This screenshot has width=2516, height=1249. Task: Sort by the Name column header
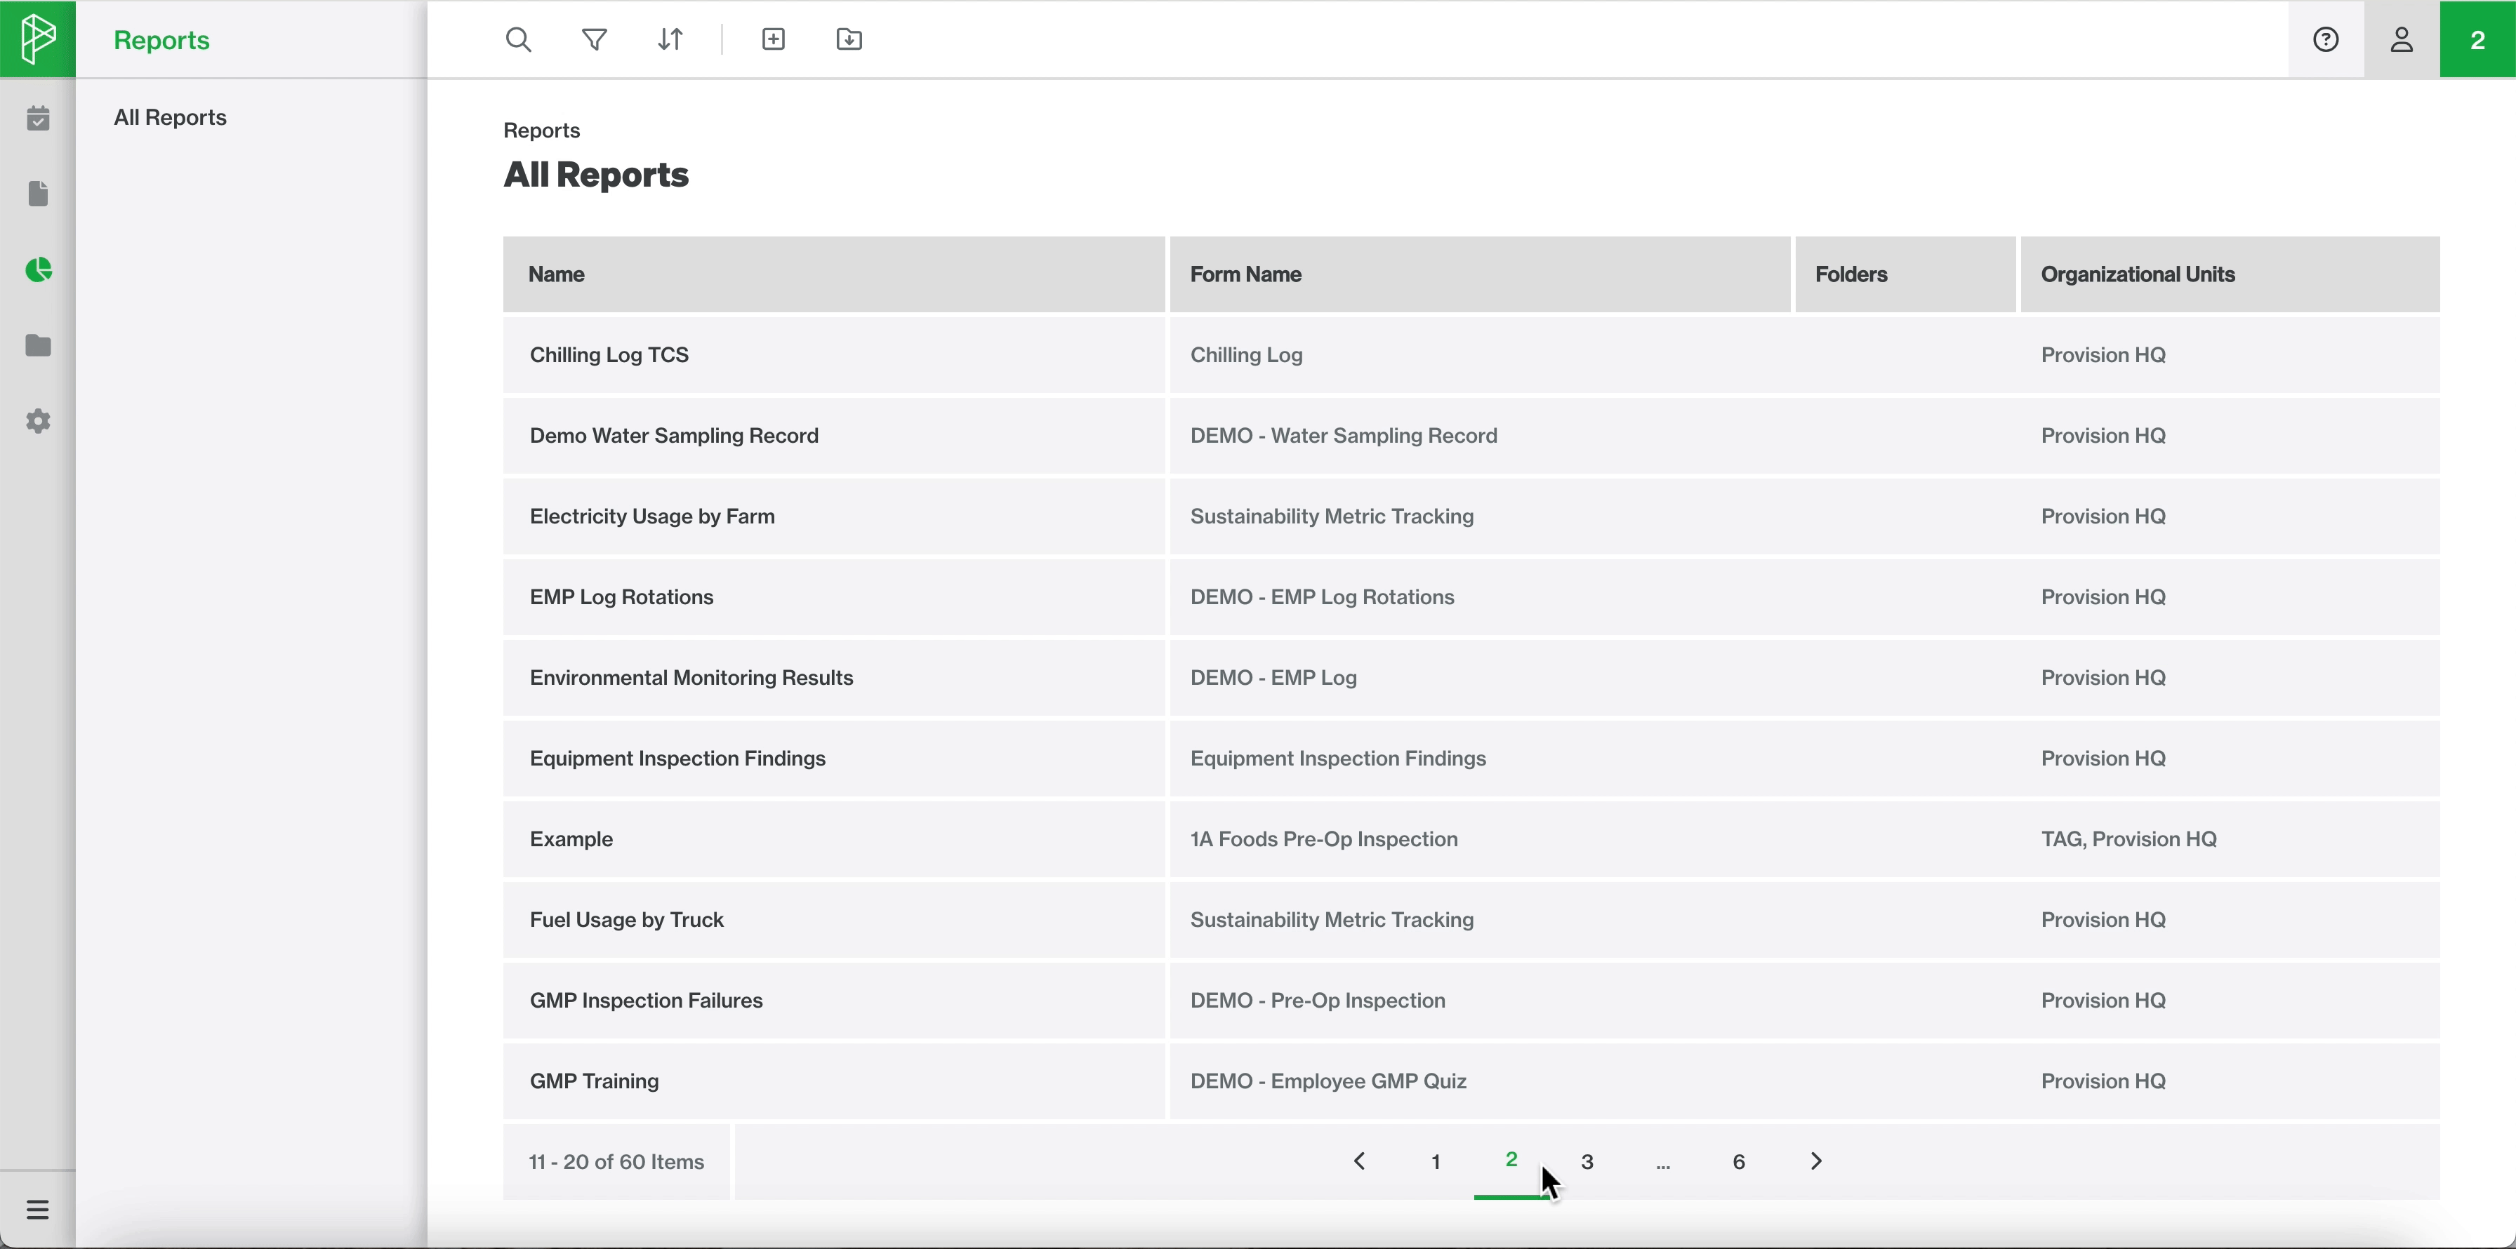point(833,274)
